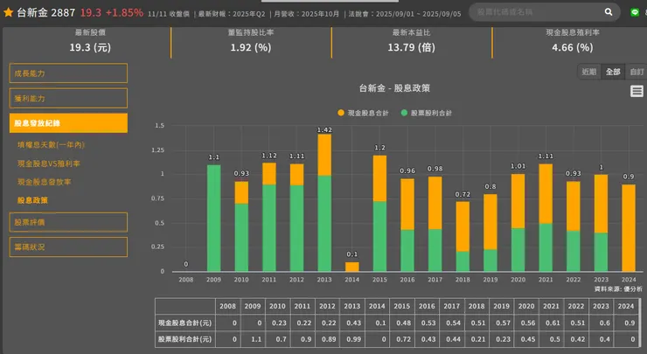
Task: Click the 資料來源: 優分析 credit text
Action: click(618, 288)
